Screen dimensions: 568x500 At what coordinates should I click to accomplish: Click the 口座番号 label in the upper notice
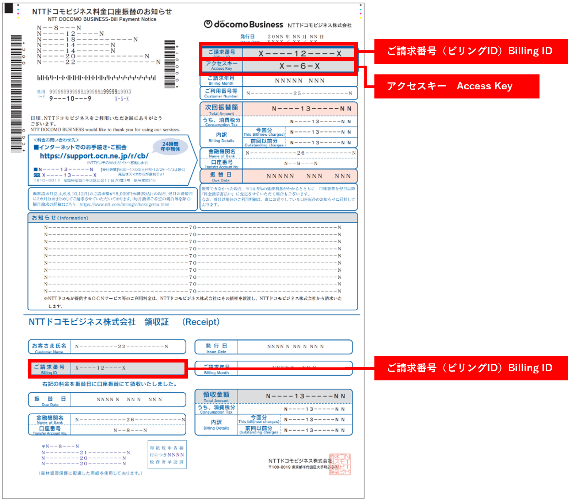(x=222, y=164)
